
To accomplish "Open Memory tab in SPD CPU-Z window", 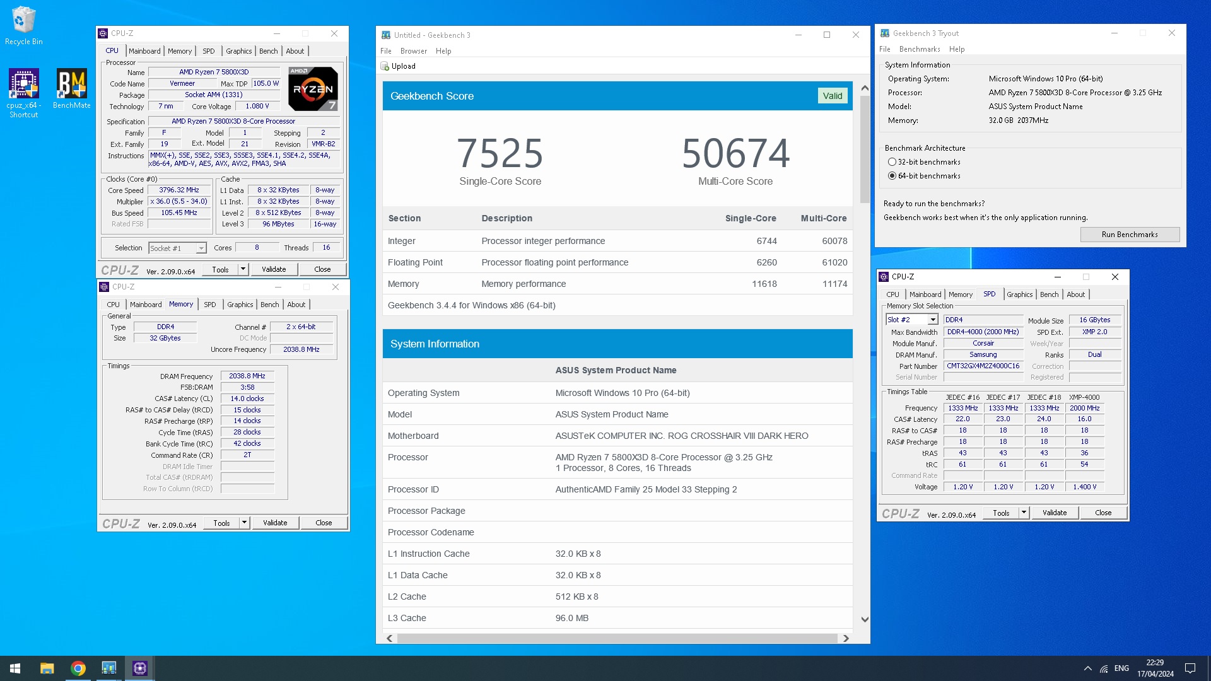I will [961, 294].
